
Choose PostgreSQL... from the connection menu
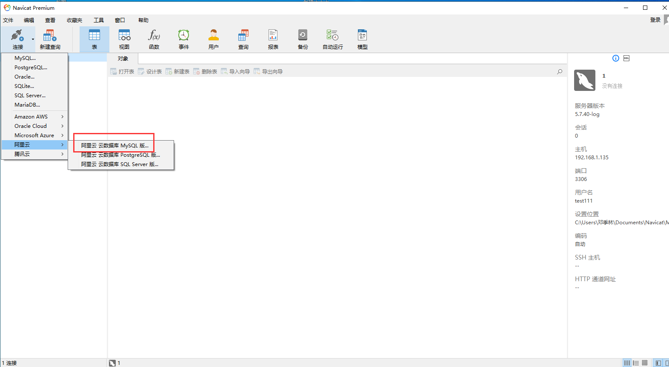coord(34,68)
